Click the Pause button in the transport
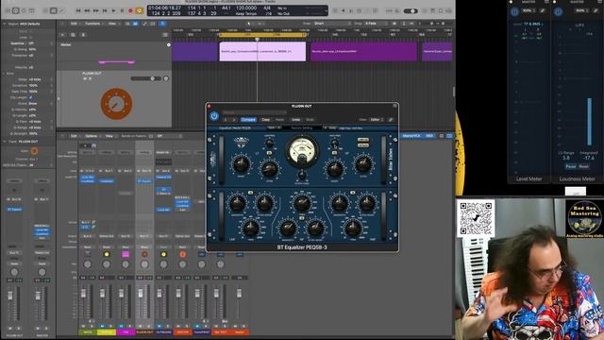This screenshot has height=340, width=604. pos(122,10)
